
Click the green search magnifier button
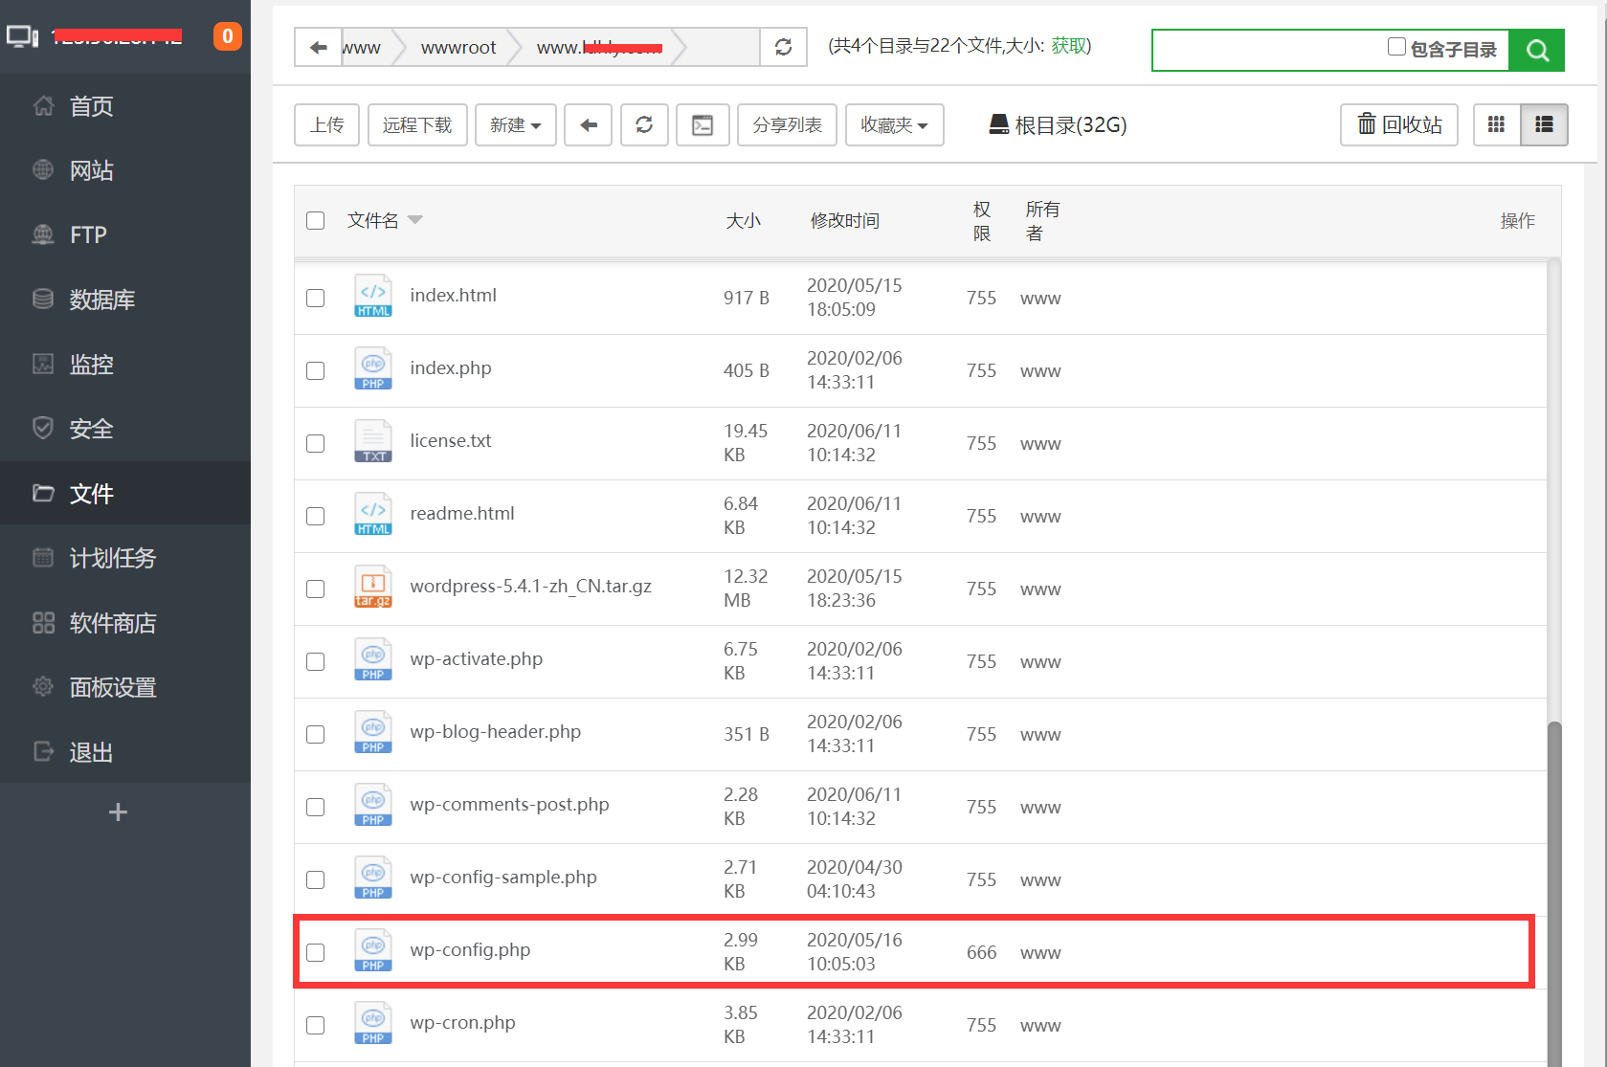[x=1536, y=51]
